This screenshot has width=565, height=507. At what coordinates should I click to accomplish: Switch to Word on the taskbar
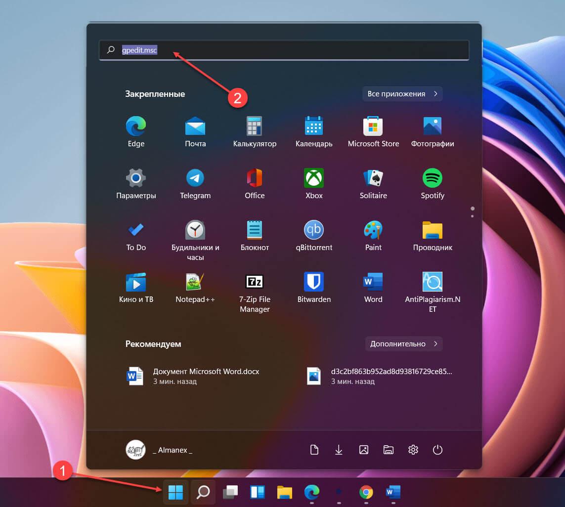pyautogui.click(x=393, y=492)
